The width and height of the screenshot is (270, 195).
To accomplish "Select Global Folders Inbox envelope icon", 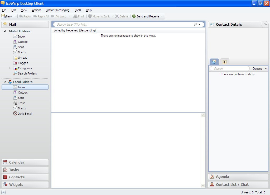I will 15,36.
